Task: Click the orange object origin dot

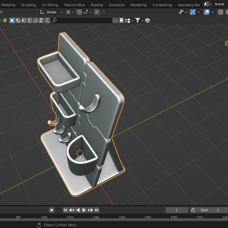Action: click(78, 125)
